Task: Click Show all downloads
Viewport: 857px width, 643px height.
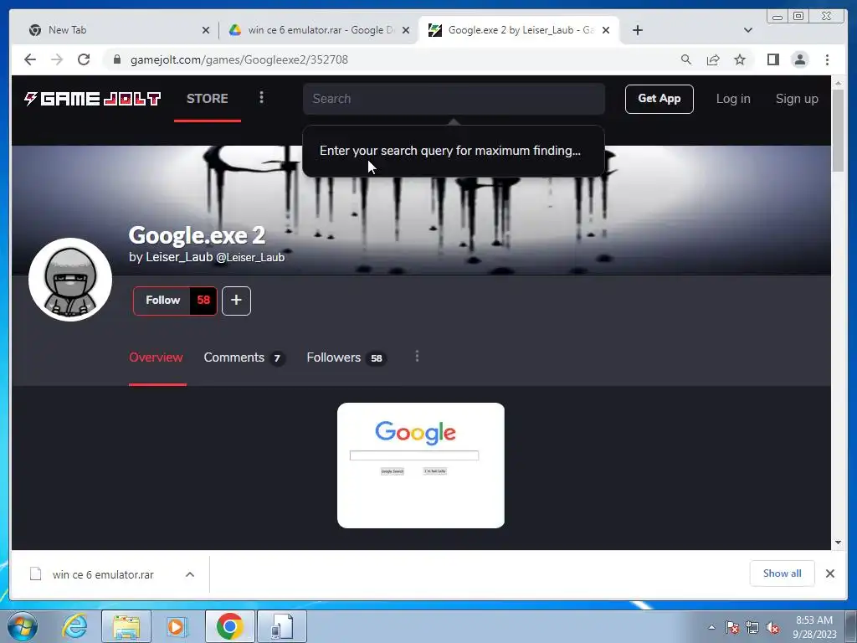Action: coord(783,574)
